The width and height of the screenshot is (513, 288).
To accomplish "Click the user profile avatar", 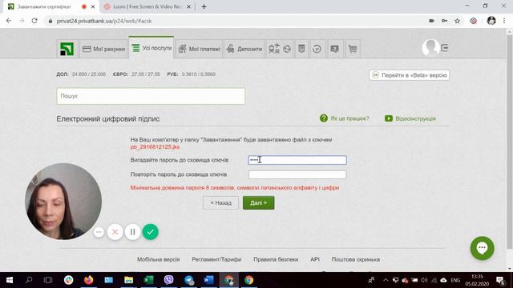I will pyautogui.click(x=430, y=48).
